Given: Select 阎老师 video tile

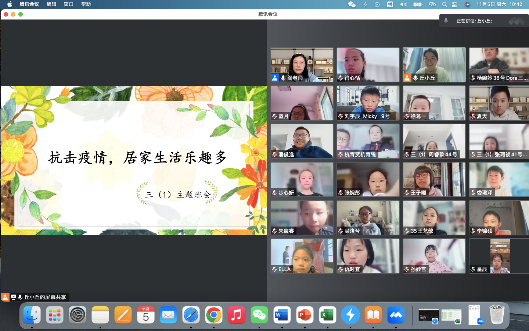Looking at the screenshot, I should 302,65.
